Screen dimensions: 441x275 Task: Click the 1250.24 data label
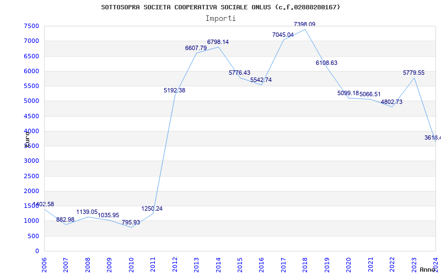[x=152, y=209]
